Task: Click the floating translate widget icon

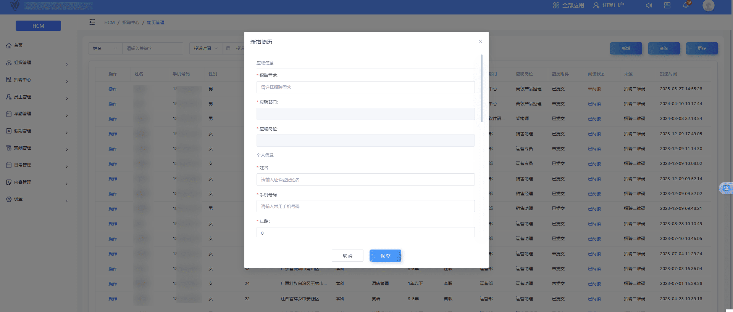Action: pyautogui.click(x=726, y=188)
